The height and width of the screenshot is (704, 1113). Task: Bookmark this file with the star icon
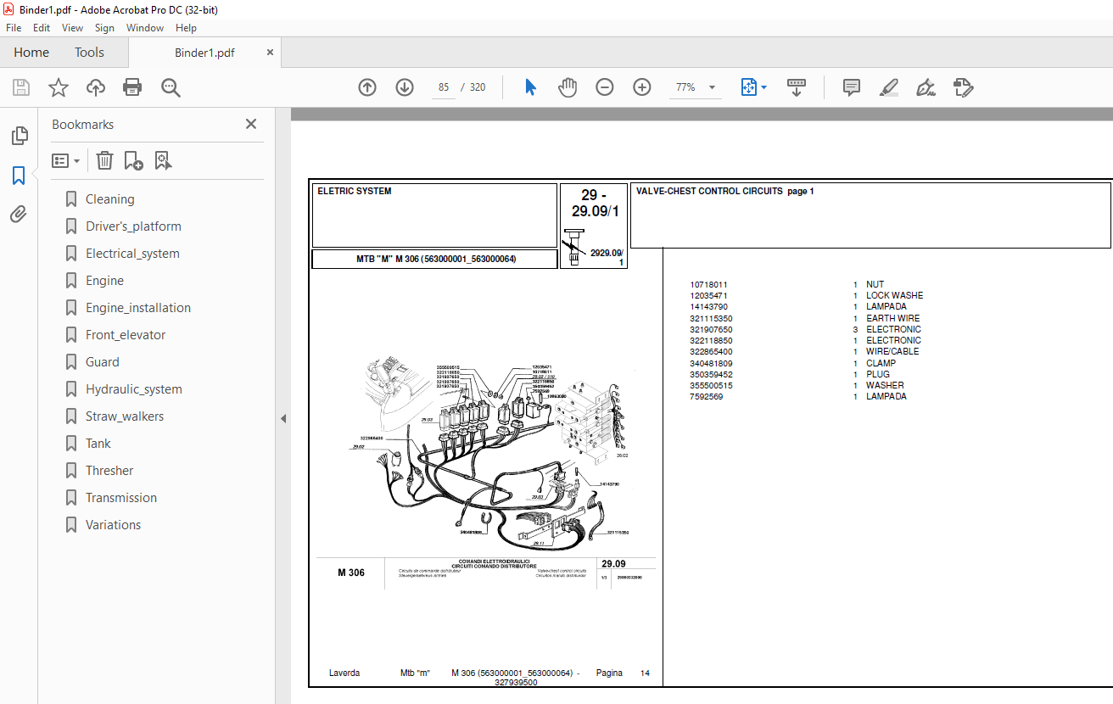59,87
